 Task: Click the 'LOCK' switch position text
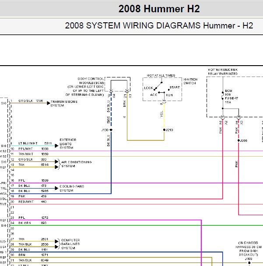click(x=148, y=88)
